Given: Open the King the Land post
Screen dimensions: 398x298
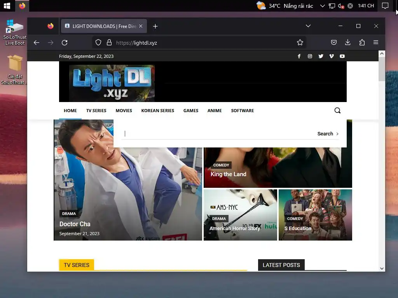Looking at the screenshot, I should pos(229,174).
